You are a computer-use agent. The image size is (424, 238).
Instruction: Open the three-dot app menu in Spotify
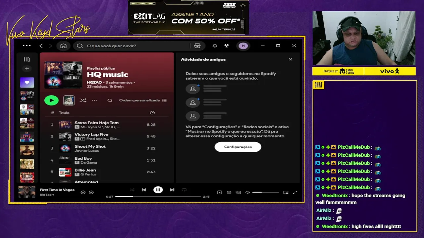tap(26, 46)
